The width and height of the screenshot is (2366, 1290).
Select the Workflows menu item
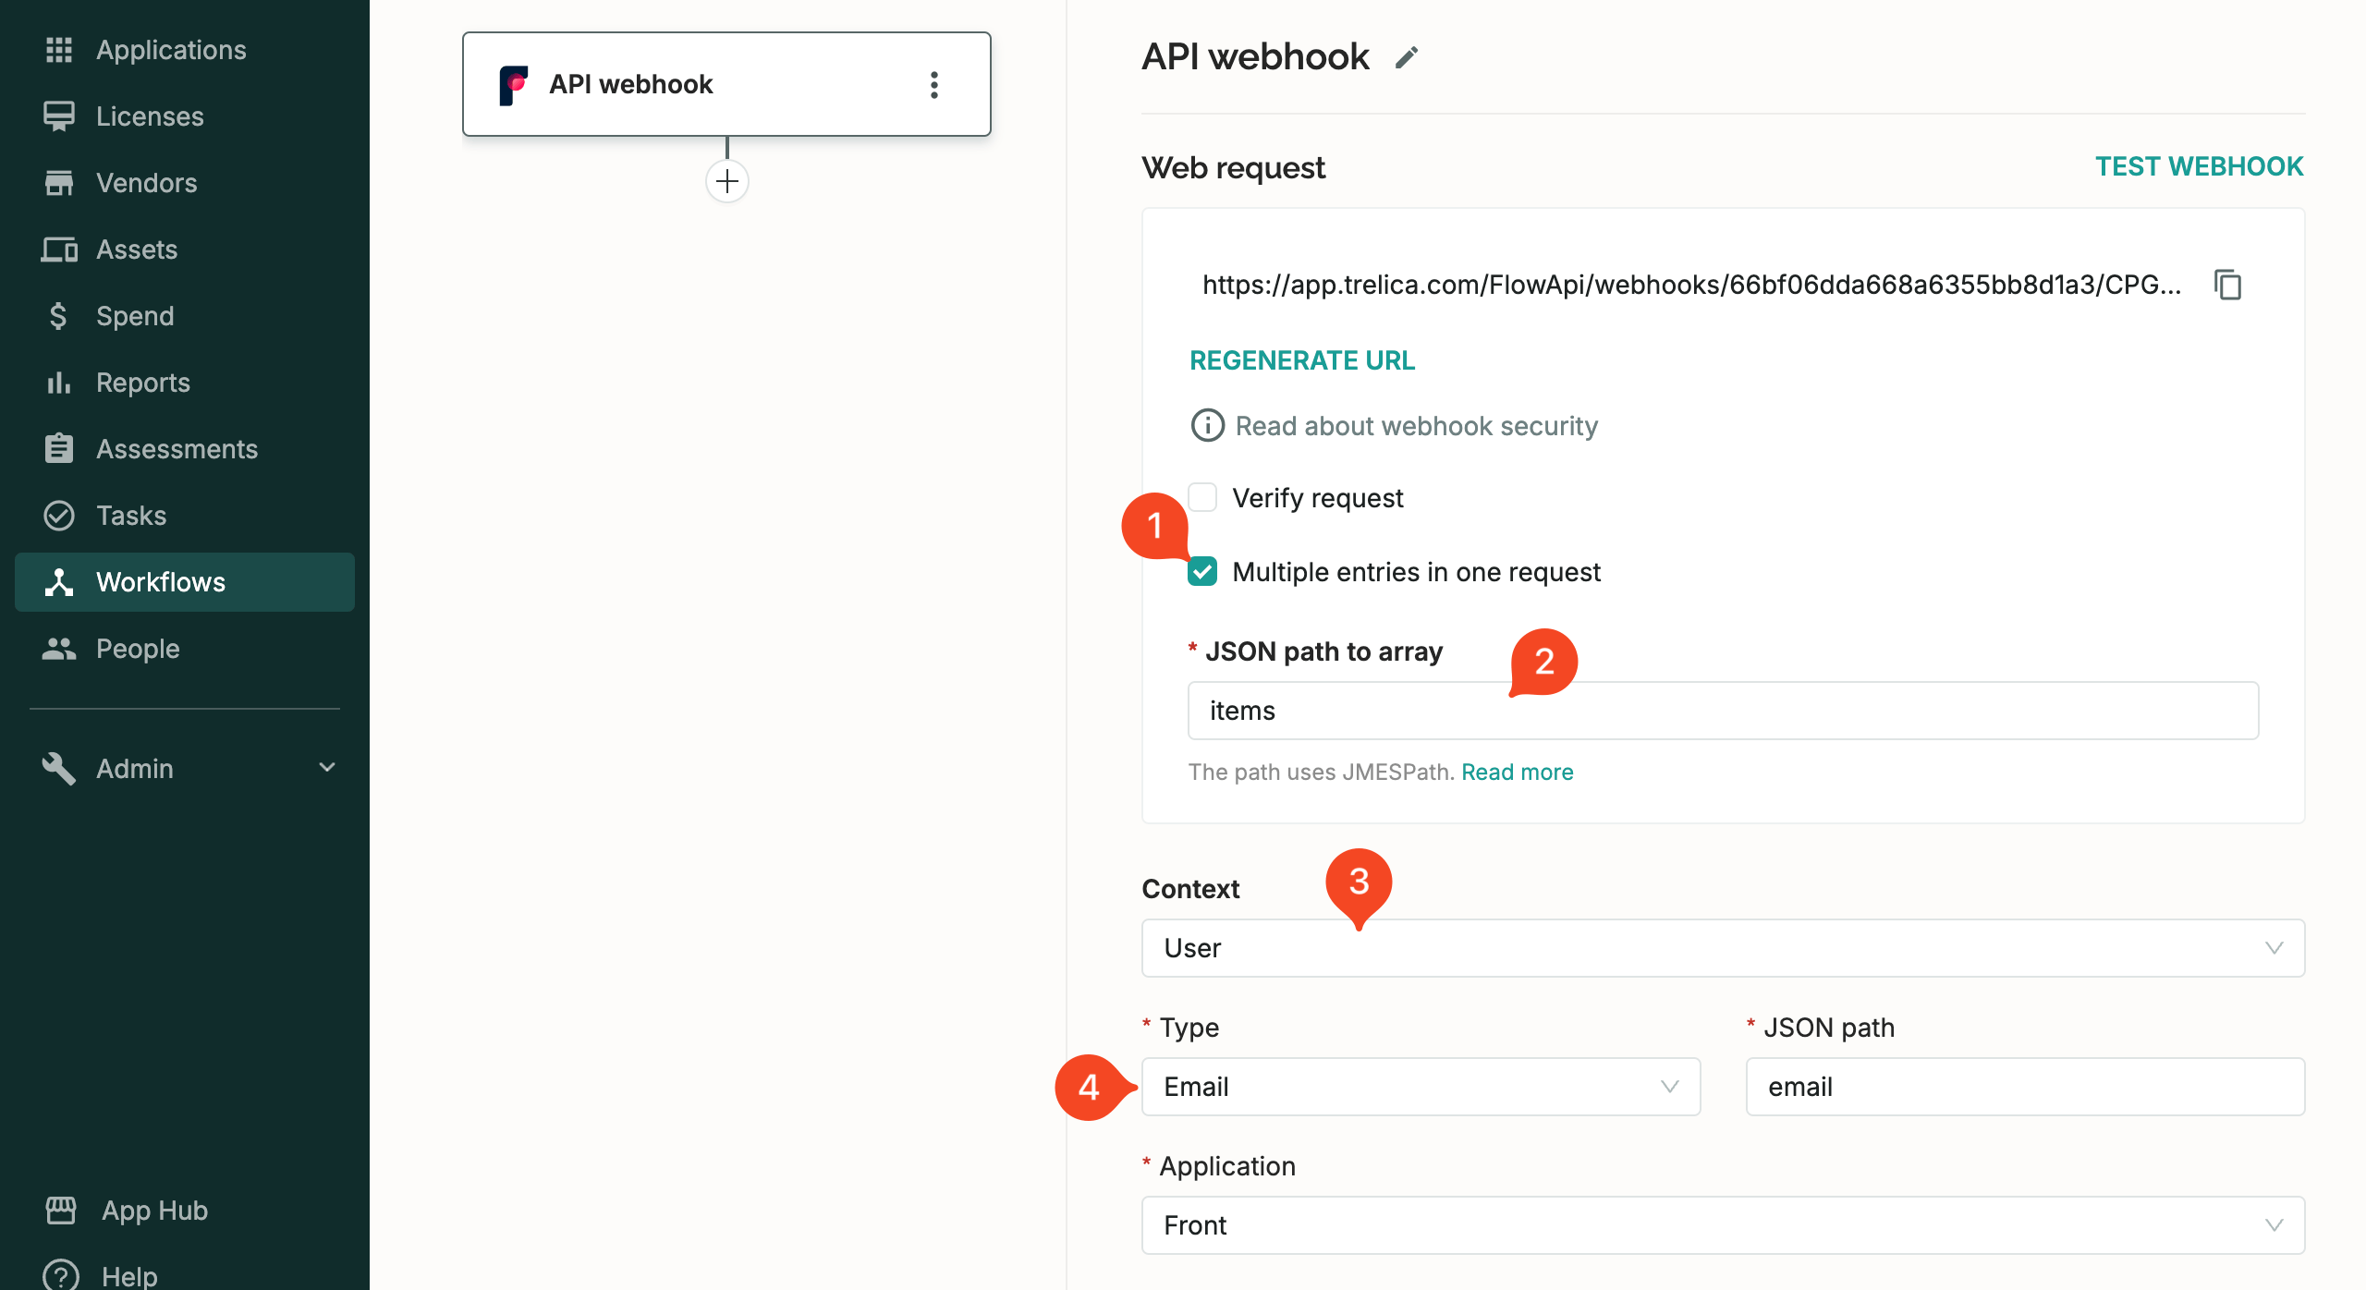(185, 582)
